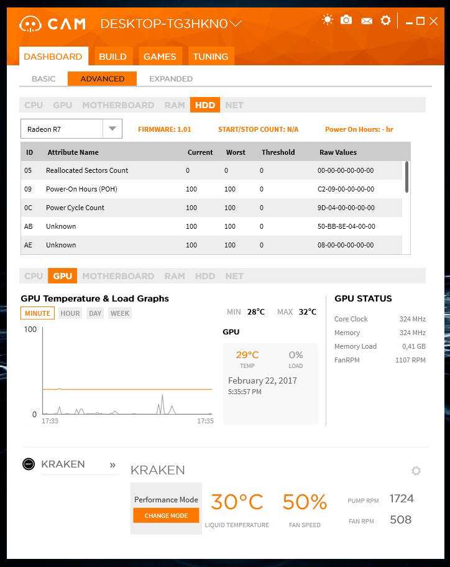450x567 pixels.
Task: Show the WEEK graph range
Action: (x=119, y=313)
